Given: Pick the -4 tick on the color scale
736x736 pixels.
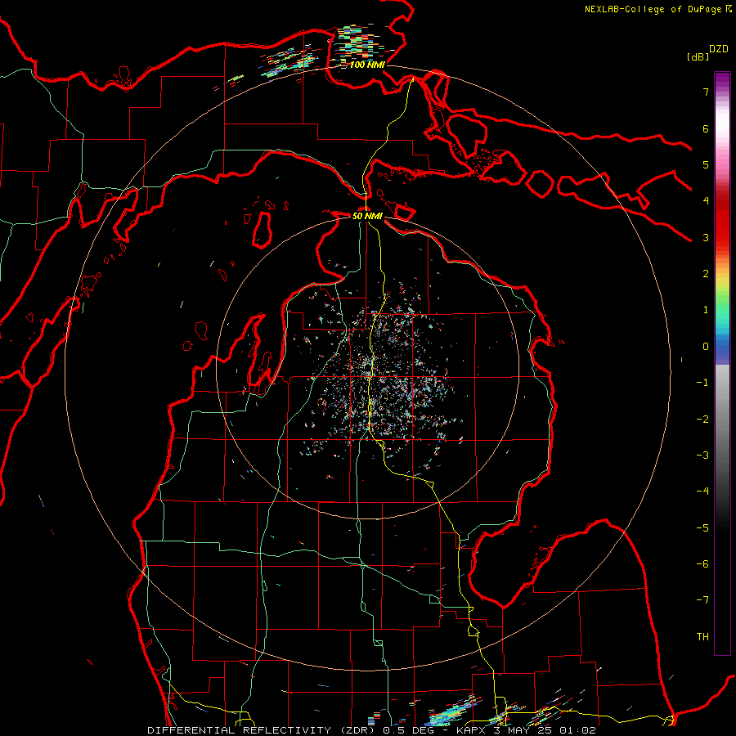Looking at the screenshot, I should coord(702,491).
